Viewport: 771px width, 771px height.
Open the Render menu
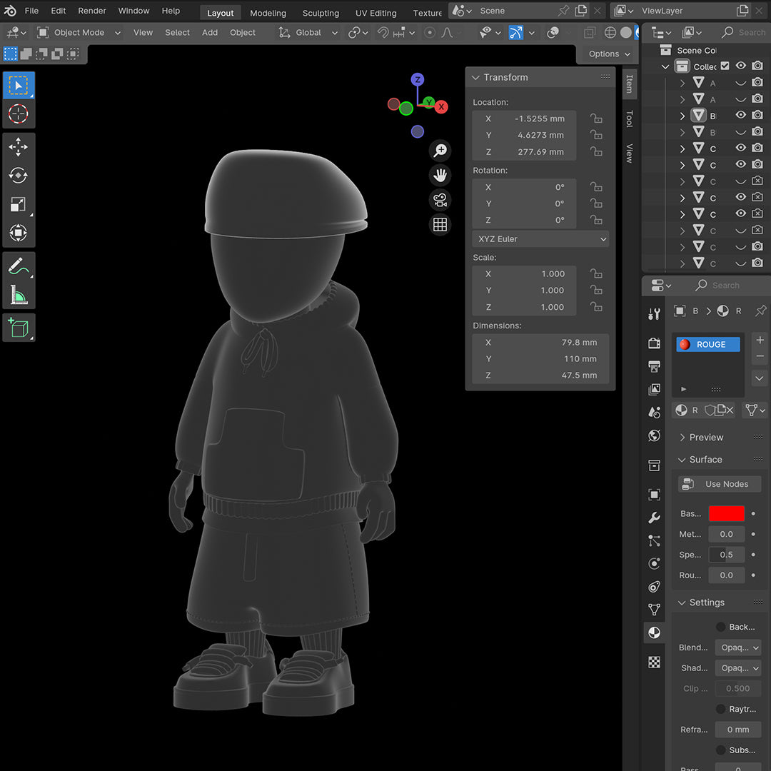click(91, 11)
